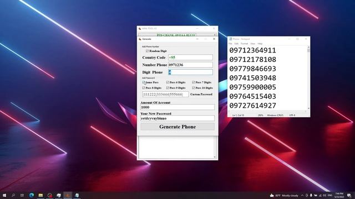Screen dimensions: 355x199
Task: Open the Notepad Edit menu
Action: click(236, 44)
